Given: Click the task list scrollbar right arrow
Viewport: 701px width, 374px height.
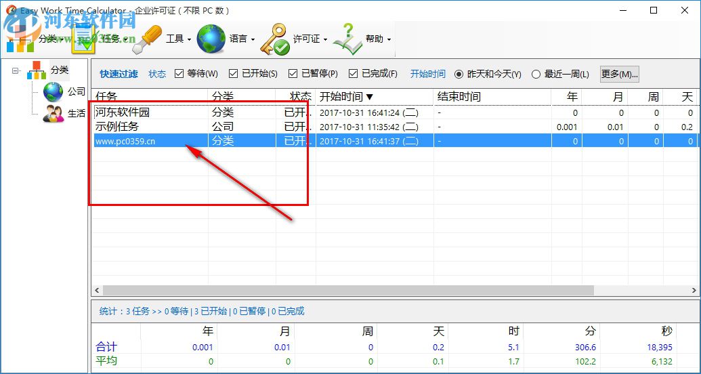Looking at the screenshot, I should point(694,291).
